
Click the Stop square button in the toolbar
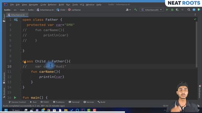(182, 10)
